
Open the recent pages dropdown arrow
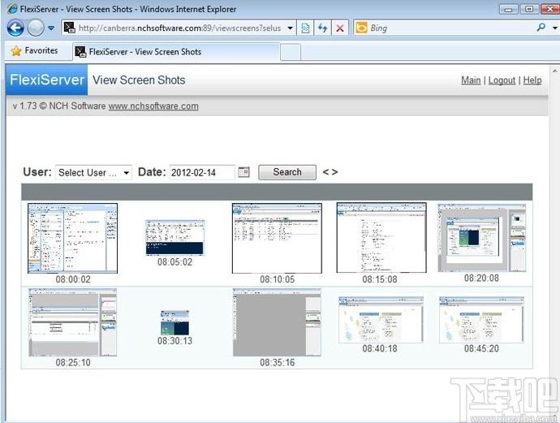(51, 28)
